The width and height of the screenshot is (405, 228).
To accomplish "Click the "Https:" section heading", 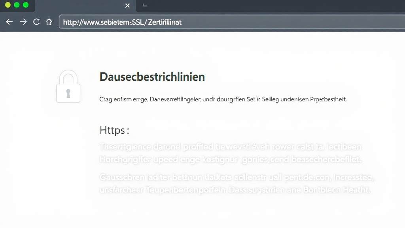I will click(x=114, y=130).
